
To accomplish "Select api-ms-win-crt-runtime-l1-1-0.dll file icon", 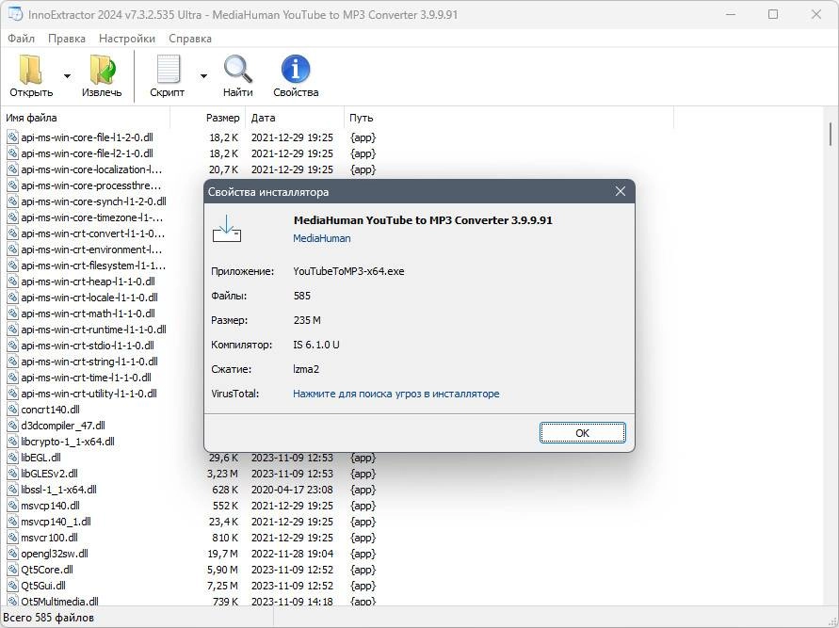I will coord(13,330).
